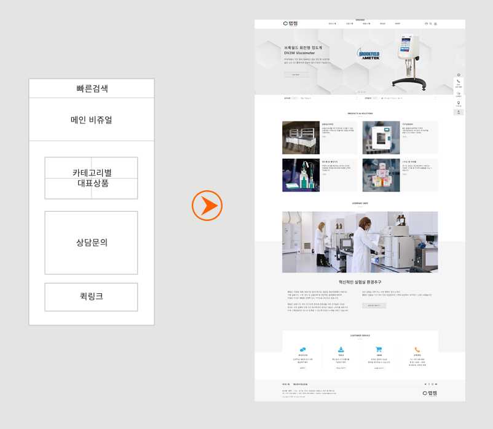The width and height of the screenshot is (493, 429).
Task: Click the Twitter icon in footer
Action: click(425, 384)
